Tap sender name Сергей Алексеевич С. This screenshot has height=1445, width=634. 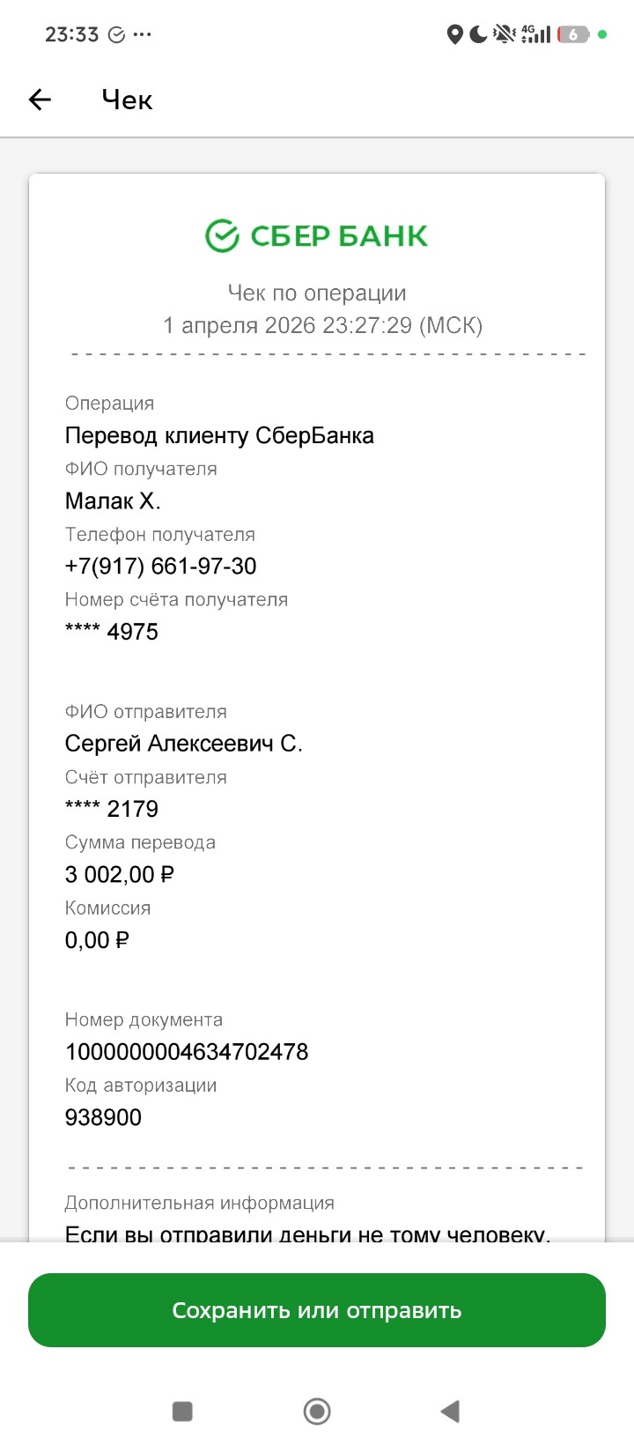(183, 744)
